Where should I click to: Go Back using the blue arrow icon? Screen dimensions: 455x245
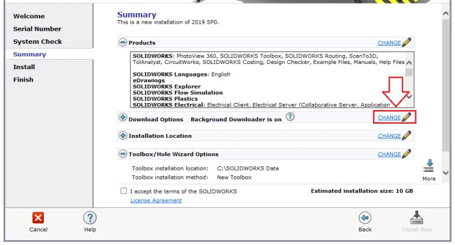(365, 218)
